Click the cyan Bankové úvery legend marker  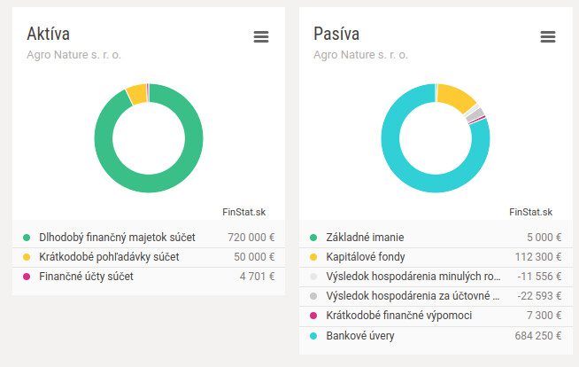click(313, 336)
